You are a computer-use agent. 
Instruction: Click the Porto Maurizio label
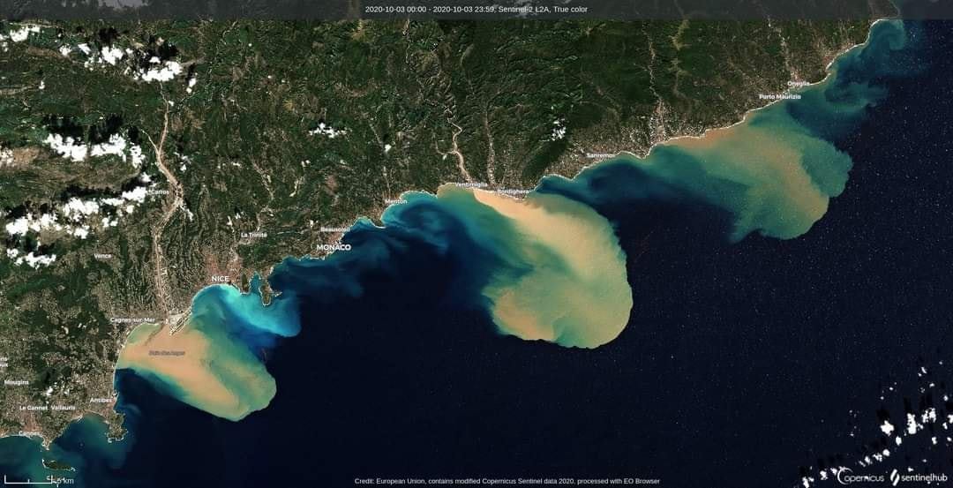click(780, 96)
